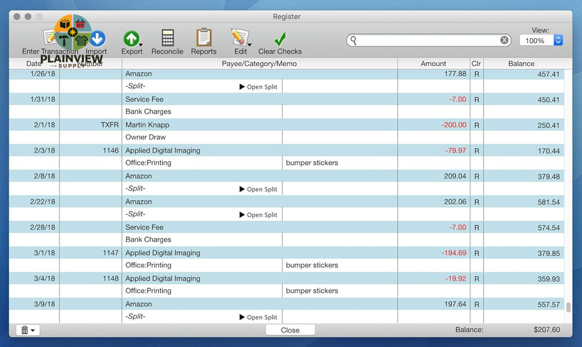Viewport: 582px width, 347px height.
Task: Click the trash can delete button
Action: [28, 330]
